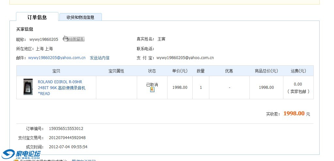Select the deal time 2012-07-04 09:55:54
Screen dimensions: 334x161
68,147
